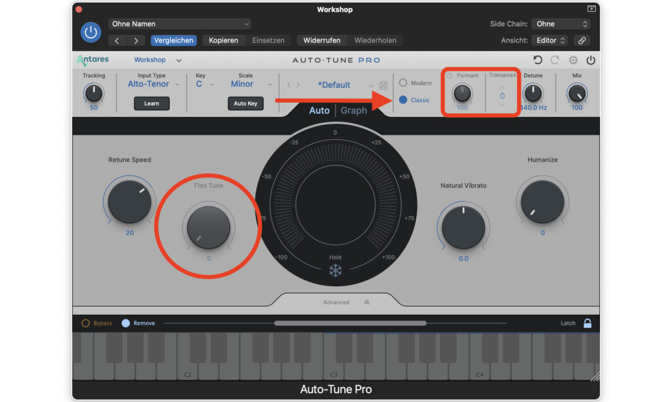Select the Modern mode radio button
Image resolution: width=670 pixels, height=402 pixels.
(403, 82)
